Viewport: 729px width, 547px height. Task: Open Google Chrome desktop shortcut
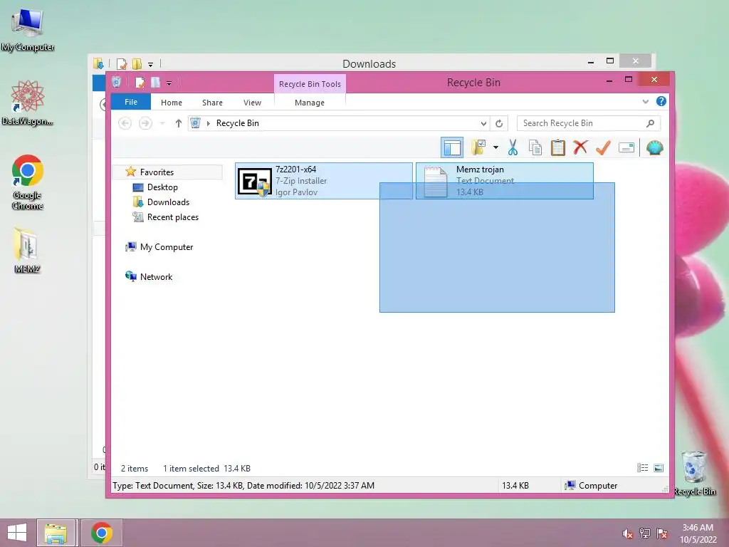tap(28, 182)
